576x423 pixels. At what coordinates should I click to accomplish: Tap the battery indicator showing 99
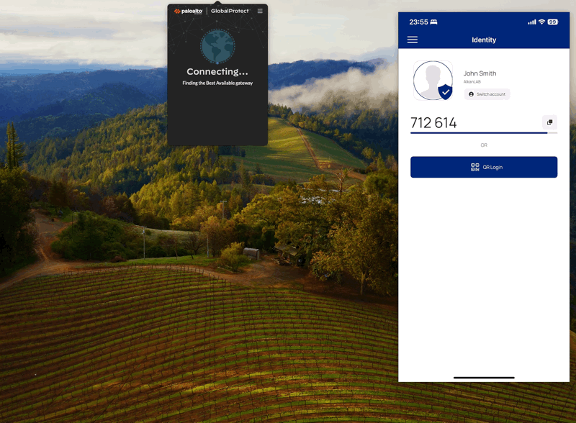point(554,22)
